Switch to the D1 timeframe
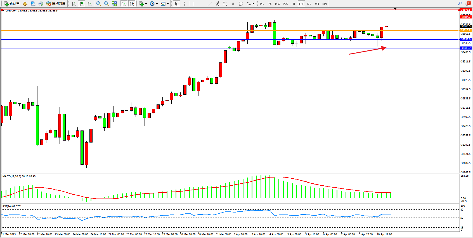The image size is (473, 238). [x=309, y=4]
